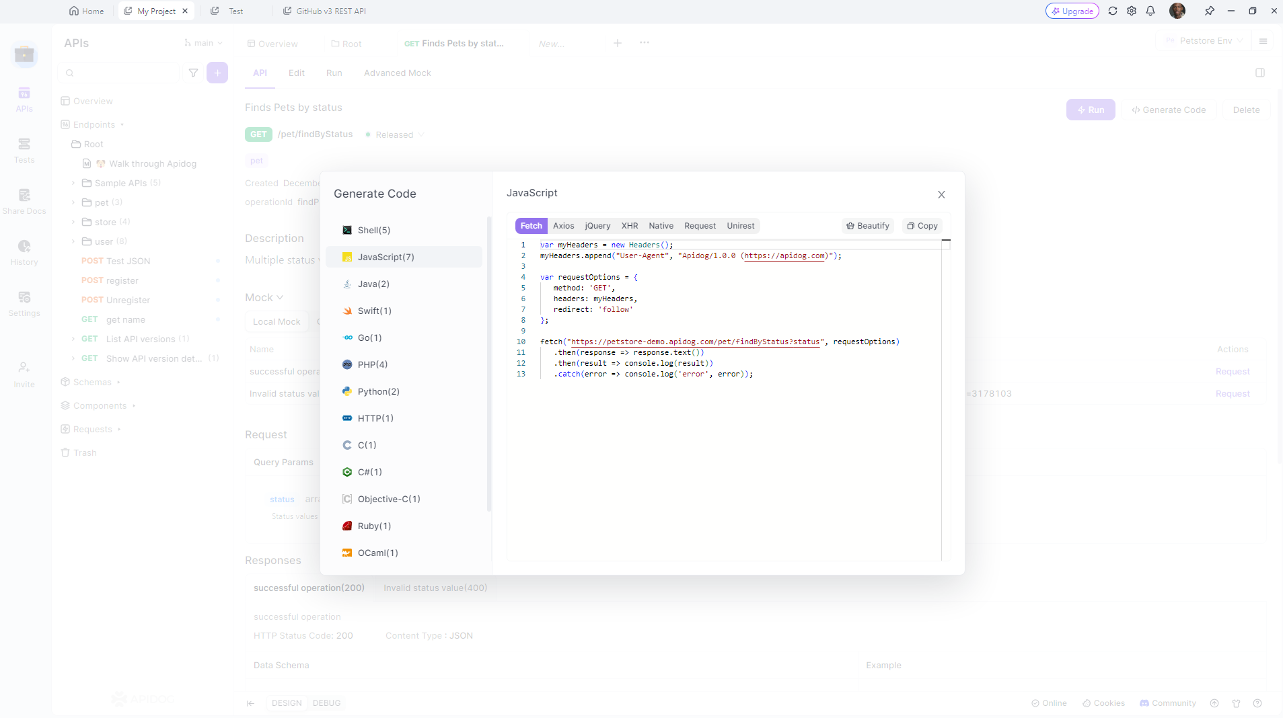Open Share Docs in sidebar
This screenshot has width=1283, height=718.
(x=24, y=202)
